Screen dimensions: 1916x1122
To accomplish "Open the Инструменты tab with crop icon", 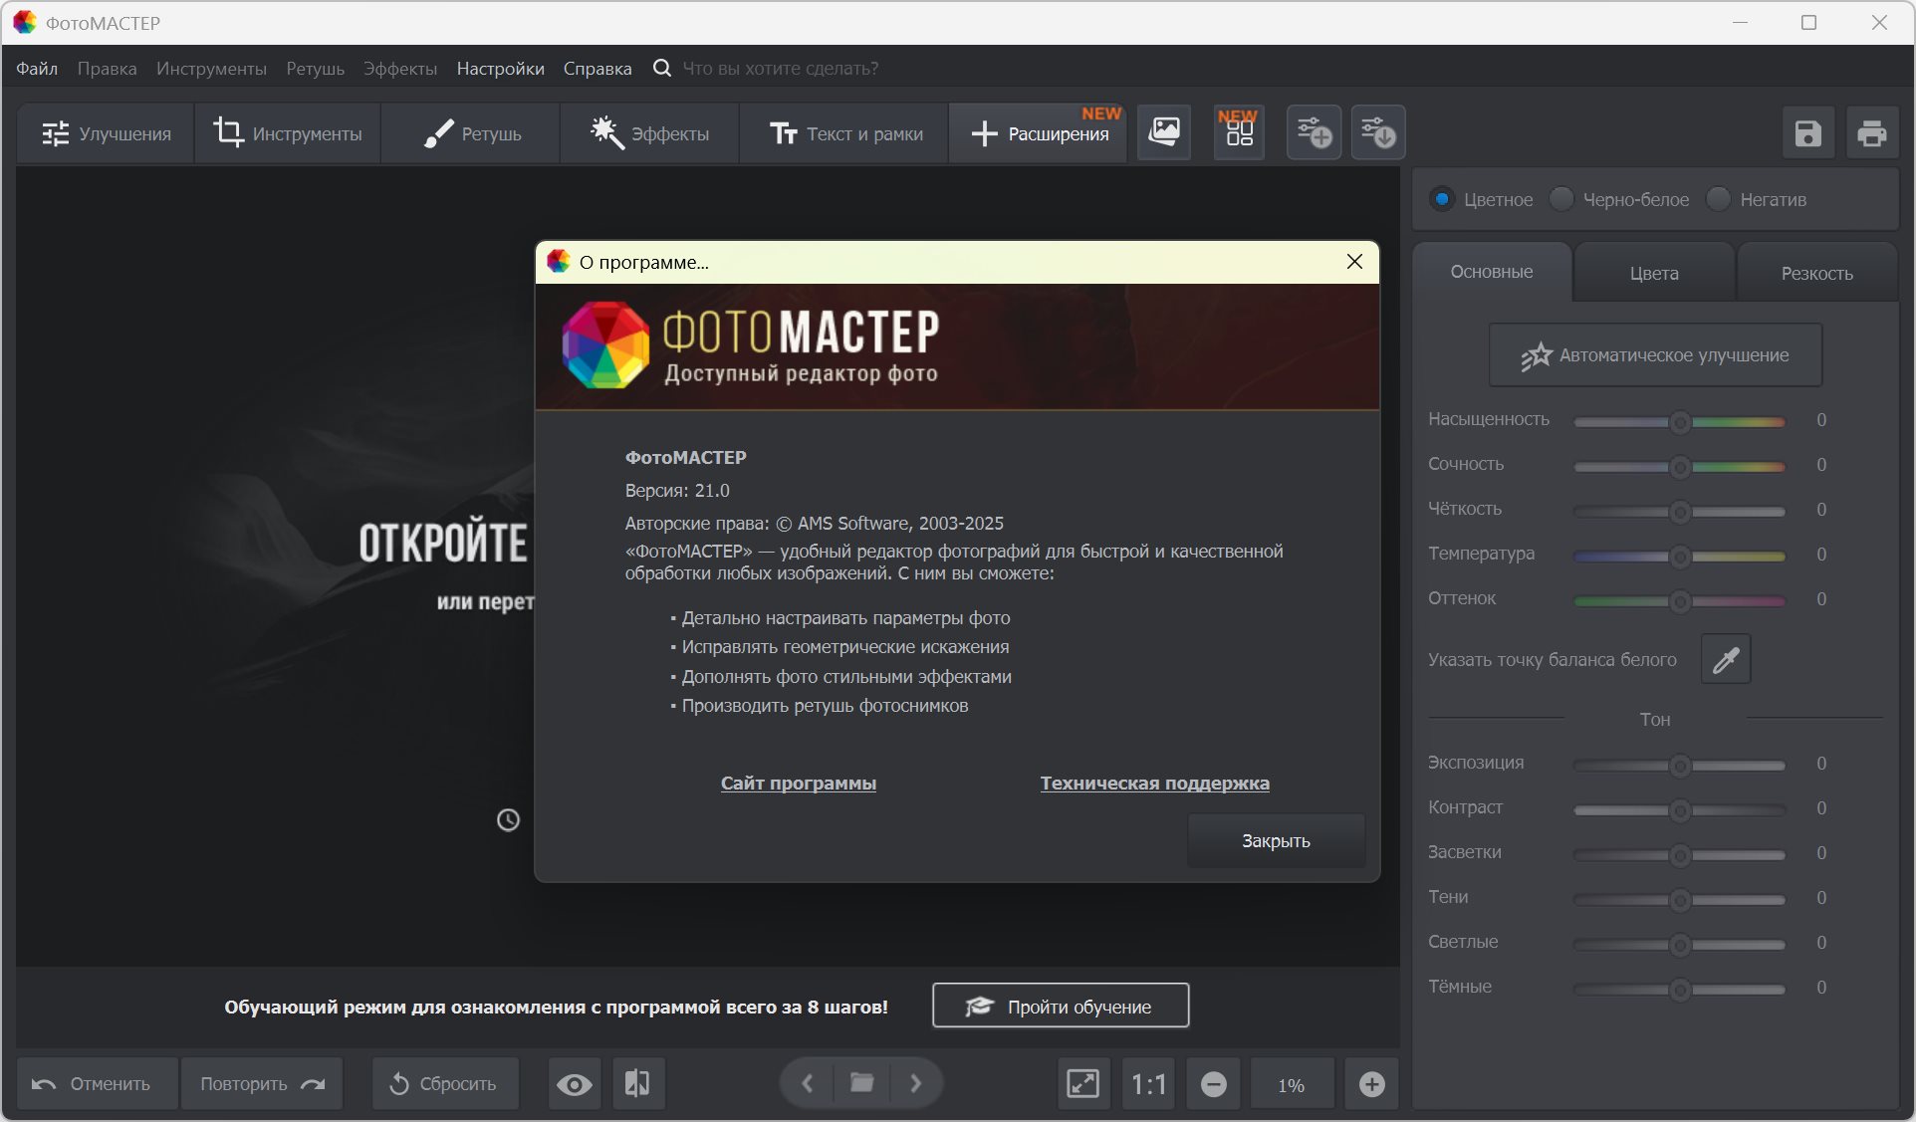I will [288, 133].
